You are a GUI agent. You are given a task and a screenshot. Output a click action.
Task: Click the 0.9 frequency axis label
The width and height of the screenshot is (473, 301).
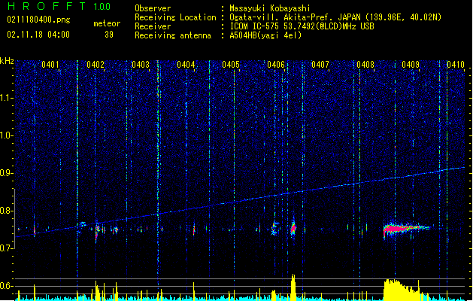[x=7, y=173]
